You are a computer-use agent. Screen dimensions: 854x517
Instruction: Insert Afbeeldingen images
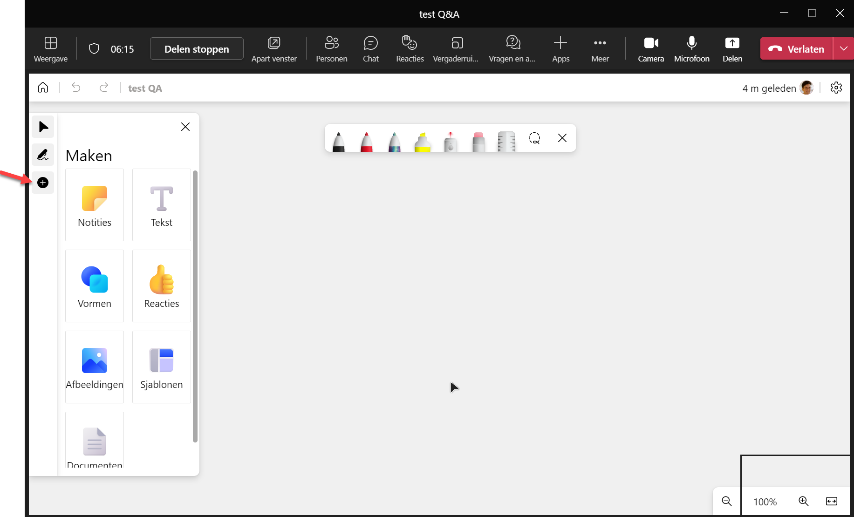(x=95, y=367)
